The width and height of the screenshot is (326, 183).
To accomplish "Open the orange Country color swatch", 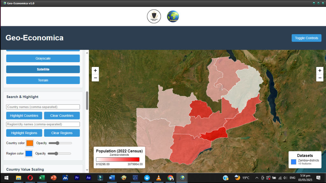I will (x=30, y=143).
